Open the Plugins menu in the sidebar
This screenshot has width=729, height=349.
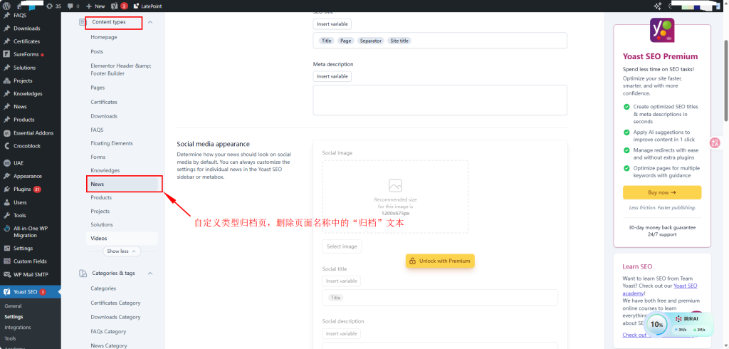(22, 189)
